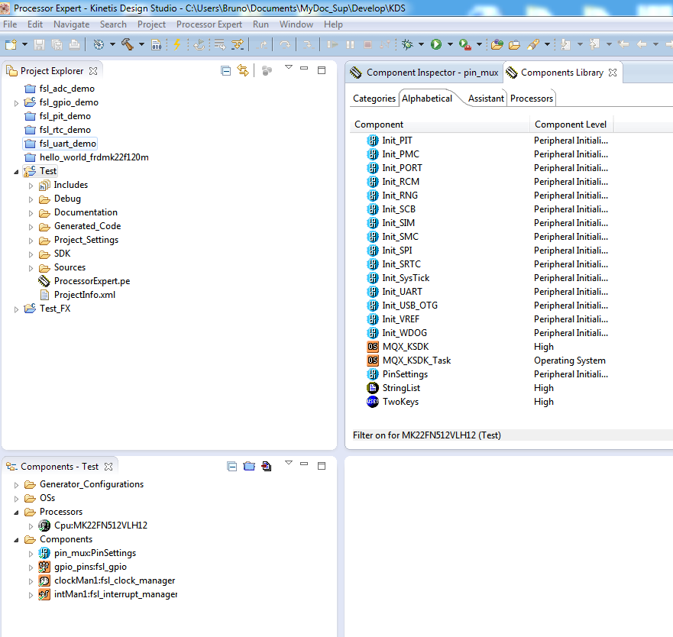Viewport: 673px width, 637px height.
Task: Expand the Generated_Code folder
Action: click(31, 227)
